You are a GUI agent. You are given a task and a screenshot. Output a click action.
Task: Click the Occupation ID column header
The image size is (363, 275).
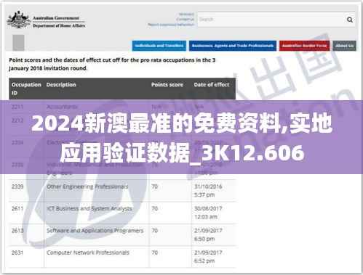tap(26, 89)
